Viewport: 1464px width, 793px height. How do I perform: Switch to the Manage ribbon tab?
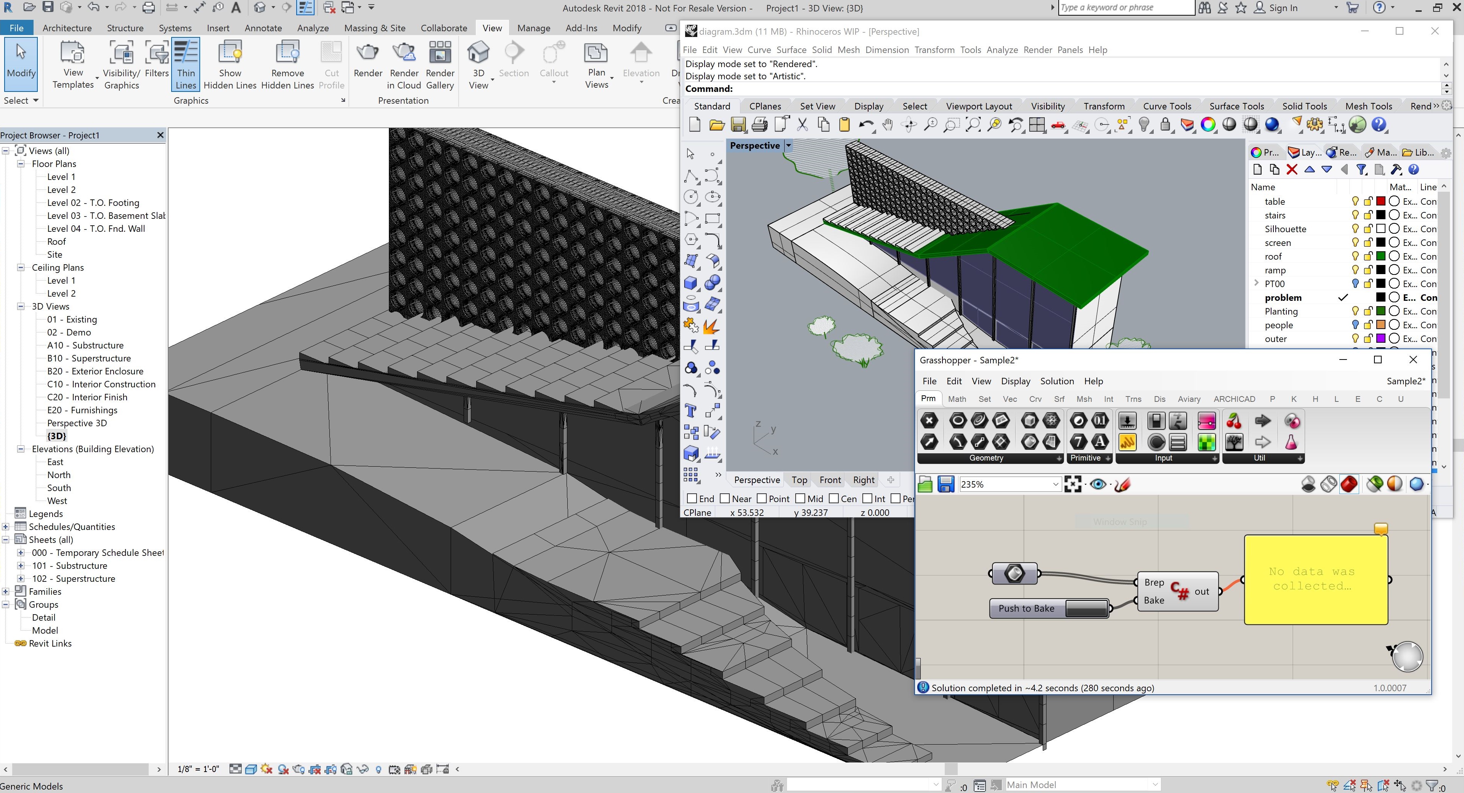tap(533, 28)
